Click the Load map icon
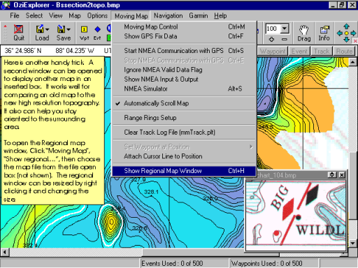Viewport: 358px width, 268px height. (40, 33)
